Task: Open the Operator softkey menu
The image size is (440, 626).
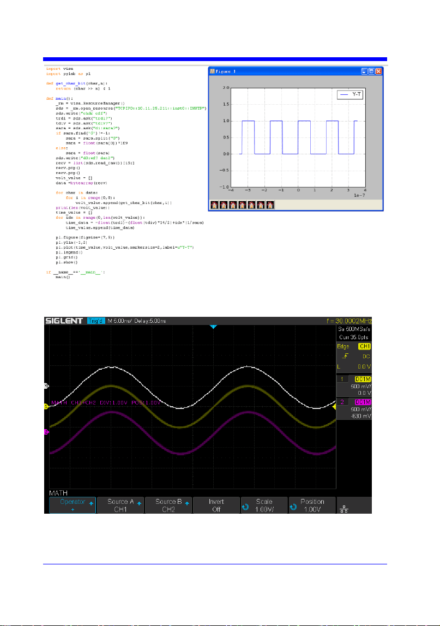Action: pyautogui.click(x=73, y=505)
